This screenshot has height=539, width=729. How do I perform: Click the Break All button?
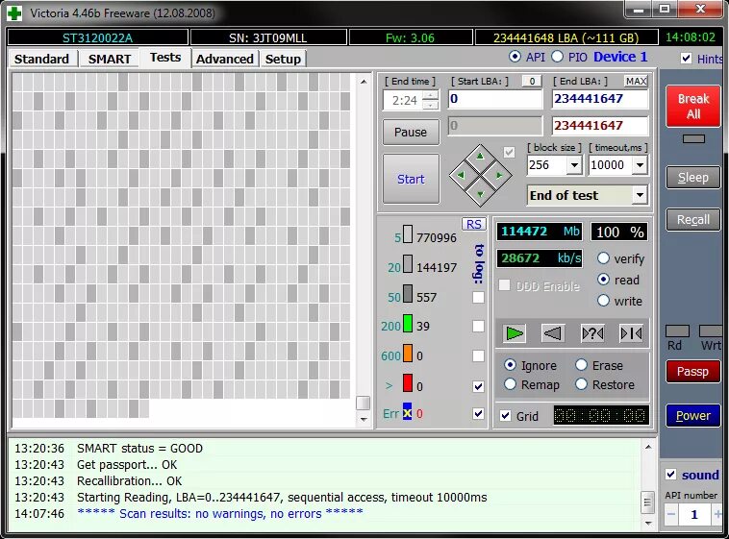point(693,107)
